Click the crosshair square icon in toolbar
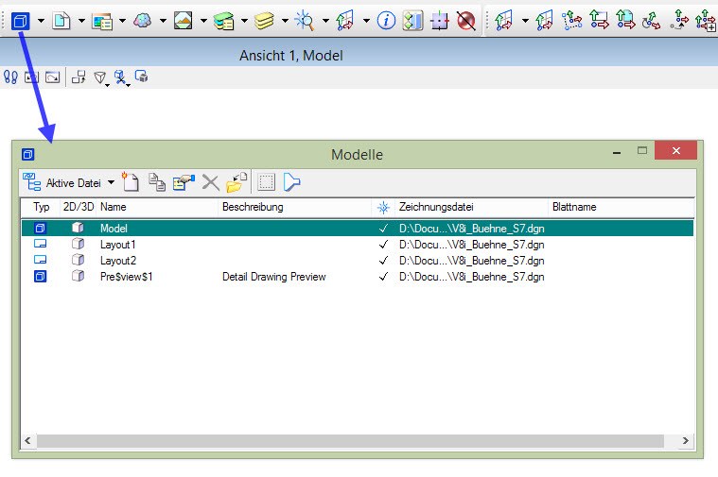 click(x=440, y=21)
